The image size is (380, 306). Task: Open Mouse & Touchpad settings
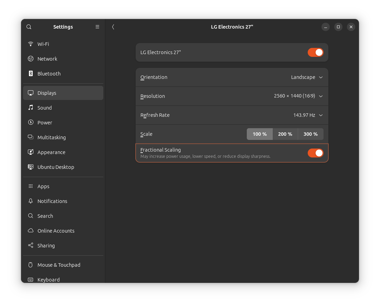[x=59, y=265]
